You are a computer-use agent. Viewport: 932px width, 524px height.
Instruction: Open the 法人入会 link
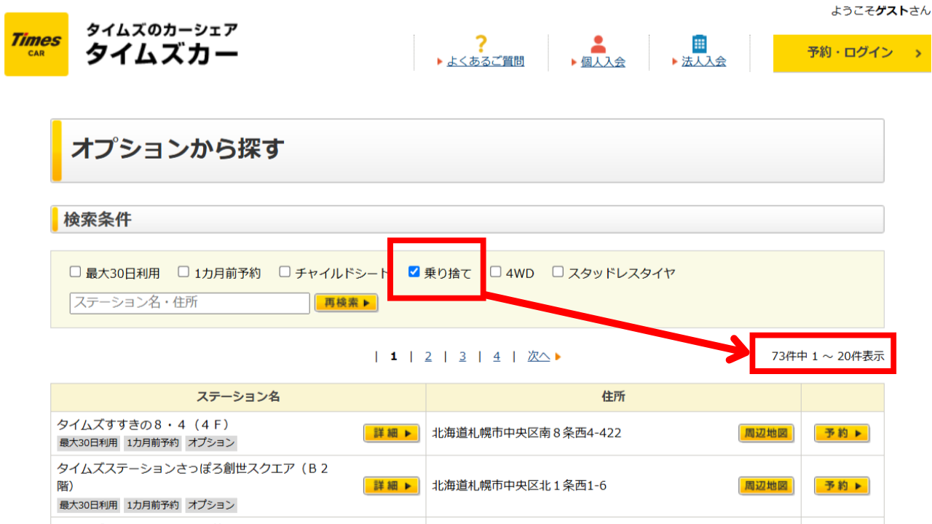703,62
